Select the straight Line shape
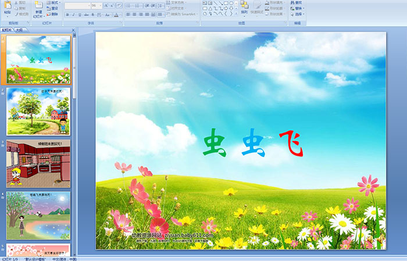 click(216, 3)
